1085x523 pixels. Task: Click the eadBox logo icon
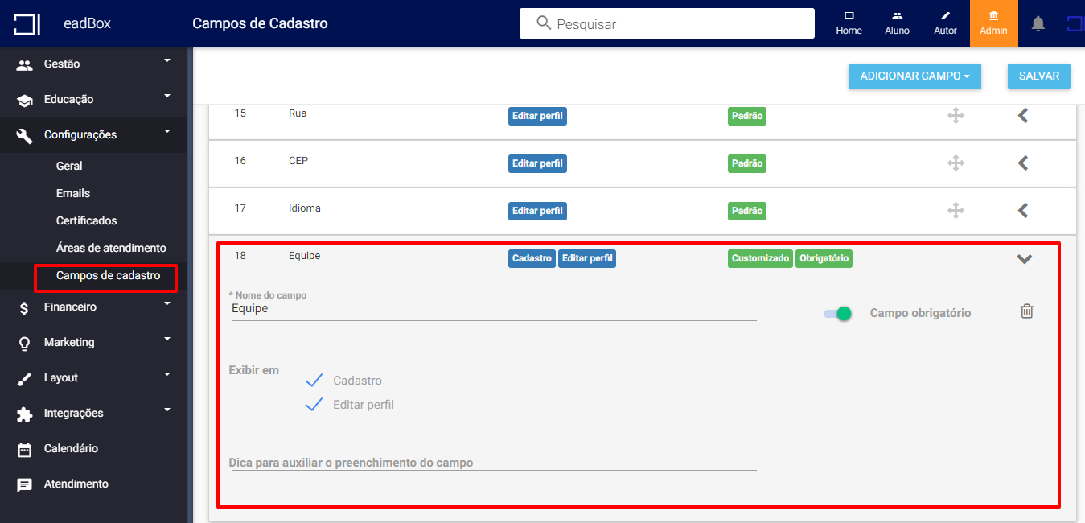click(27, 23)
